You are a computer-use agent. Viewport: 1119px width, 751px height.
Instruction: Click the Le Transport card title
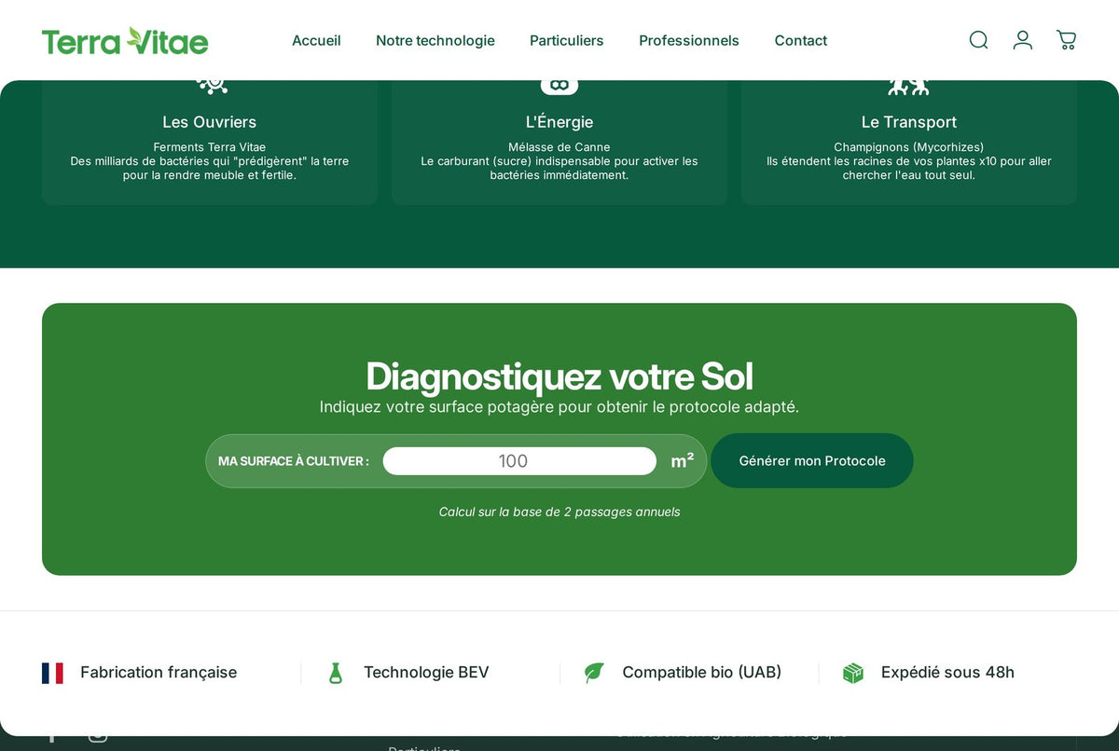[909, 122]
